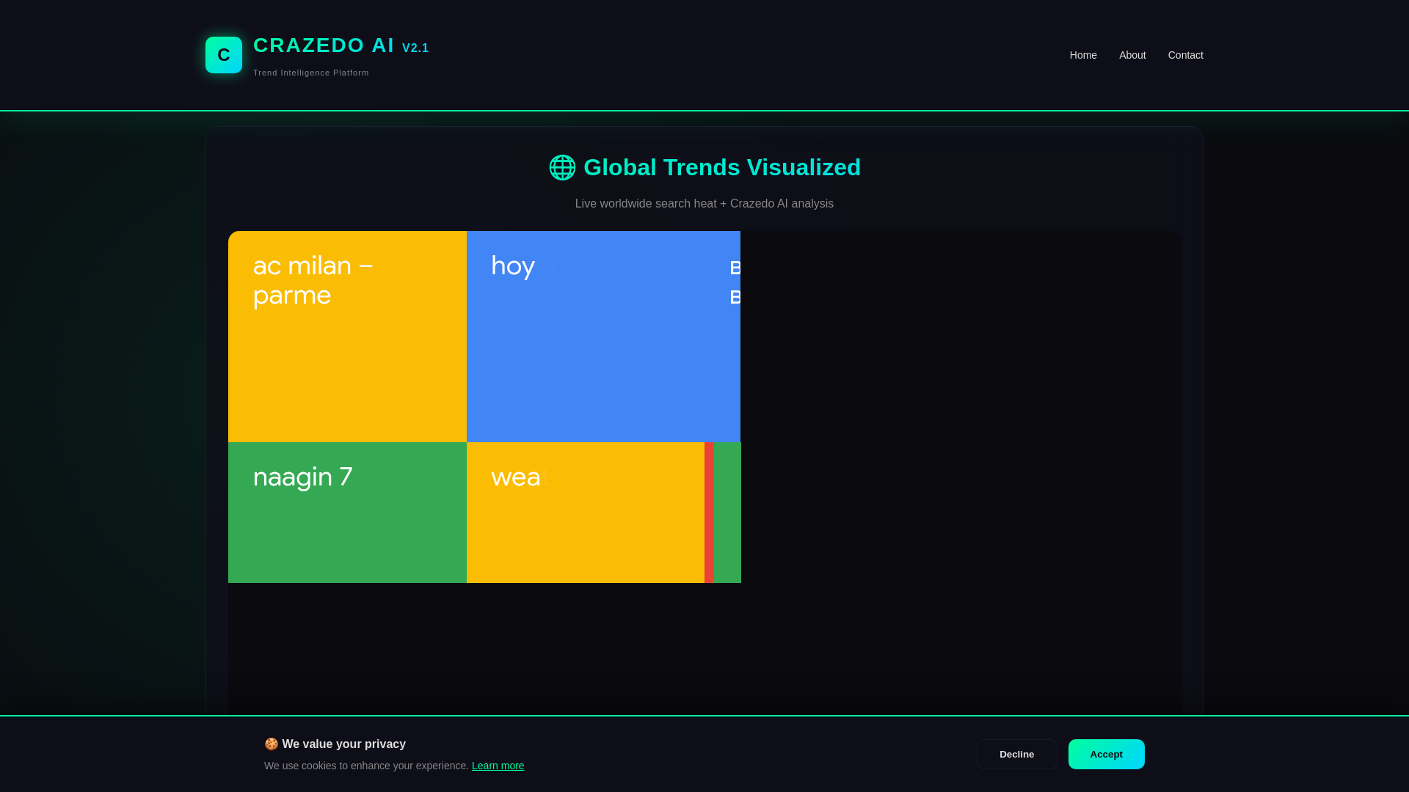The image size is (1409, 792).
Task: Select the yellow 'wea' trend tile
Action: click(586, 513)
